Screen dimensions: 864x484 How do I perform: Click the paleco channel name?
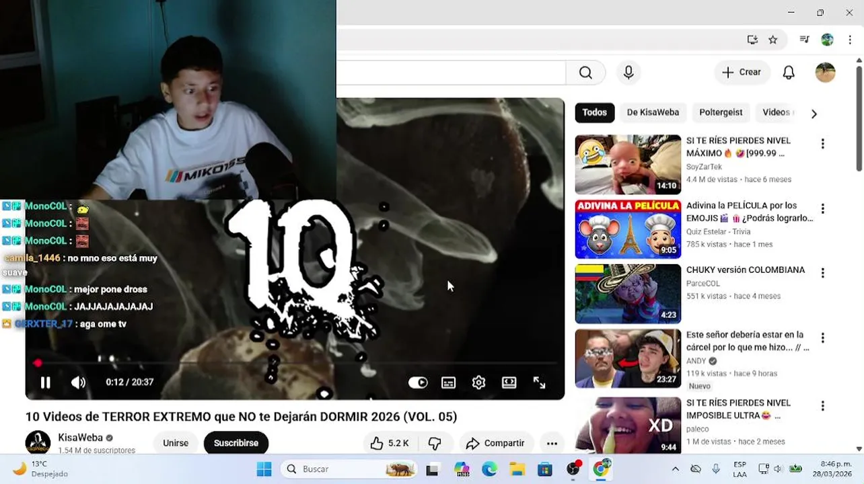point(698,429)
